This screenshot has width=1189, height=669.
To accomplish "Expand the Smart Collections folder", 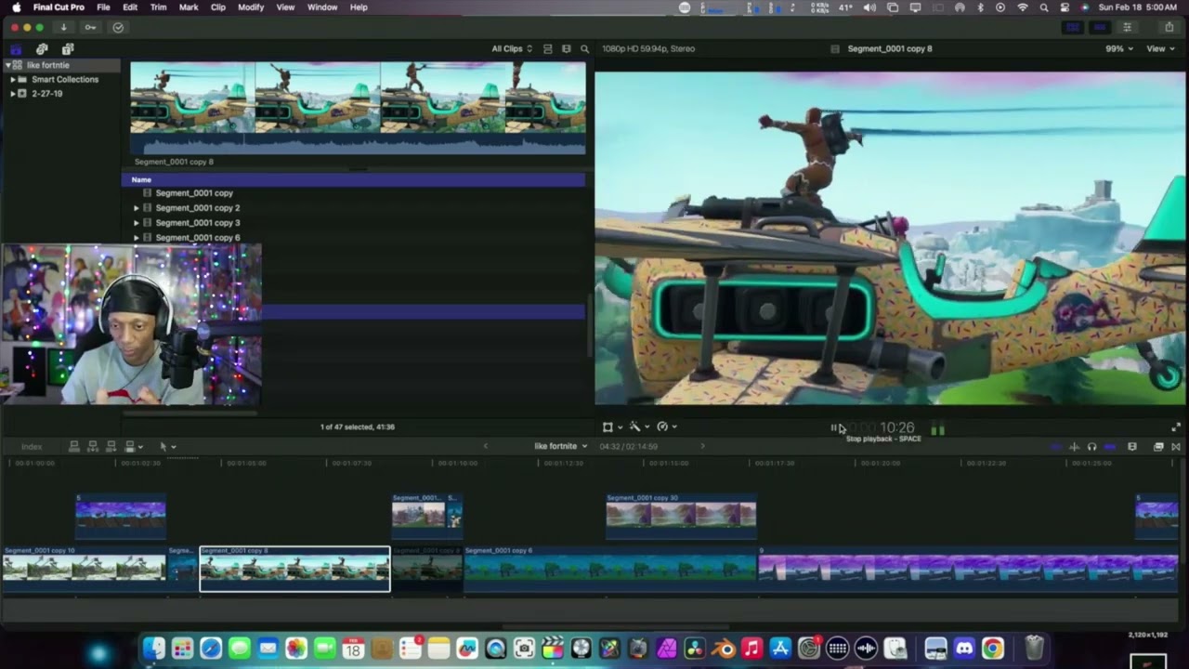I will 13,80.
